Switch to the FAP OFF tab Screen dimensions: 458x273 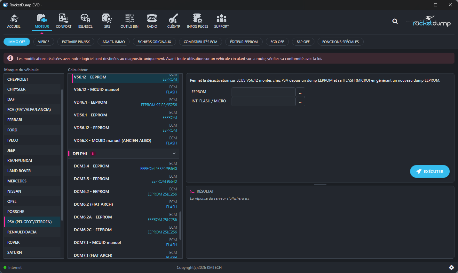pos(303,42)
